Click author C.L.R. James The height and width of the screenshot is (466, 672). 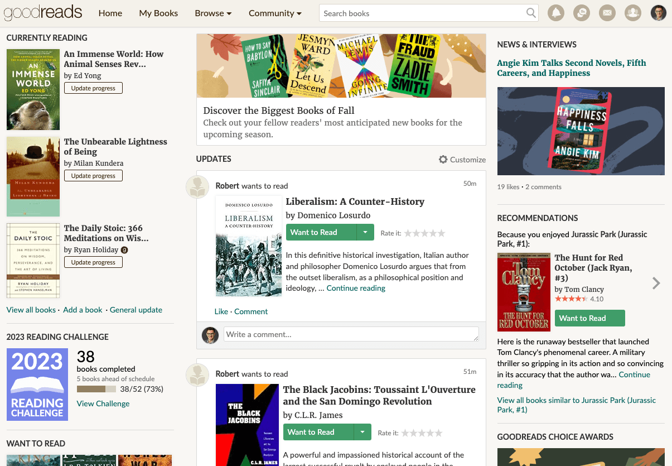pyautogui.click(x=318, y=415)
